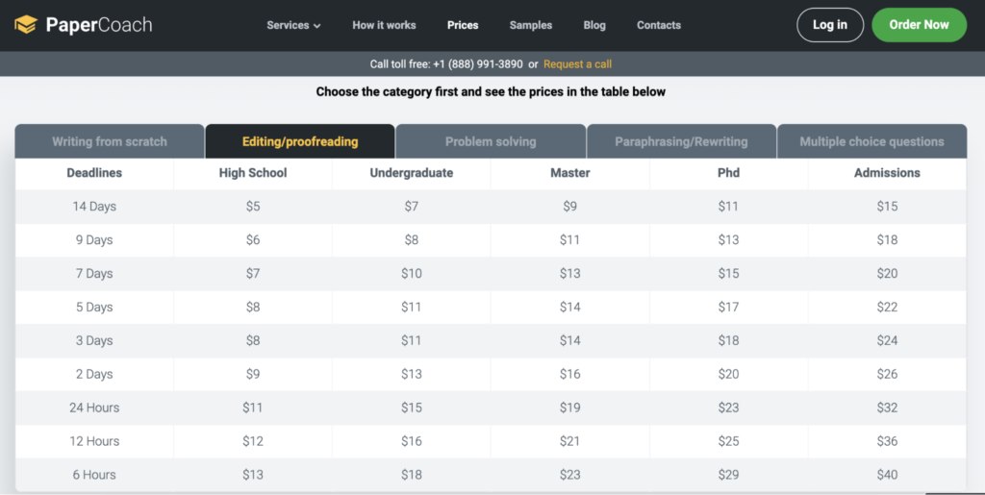
Task: Click the toll free phone number
Action: tap(477, 64)
